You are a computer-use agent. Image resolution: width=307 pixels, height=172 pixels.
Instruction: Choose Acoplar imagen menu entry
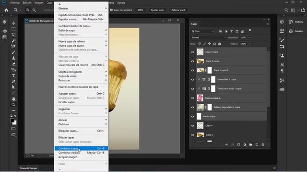point(81,157)
